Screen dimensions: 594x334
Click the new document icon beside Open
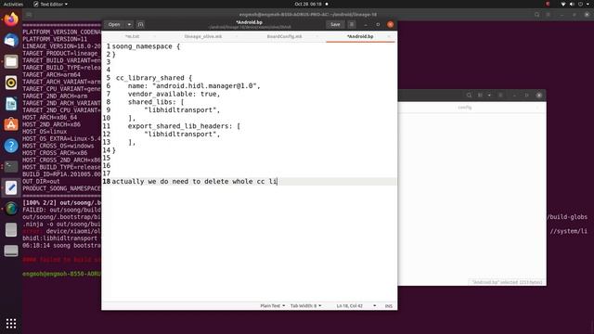click(140, 24)
